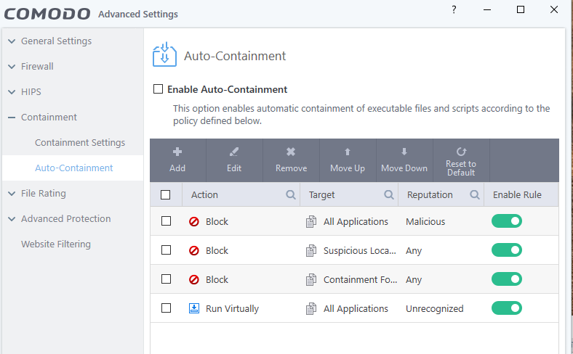Open the help question mark icon
Screen dimensions: 573x354
coord(454,9)
